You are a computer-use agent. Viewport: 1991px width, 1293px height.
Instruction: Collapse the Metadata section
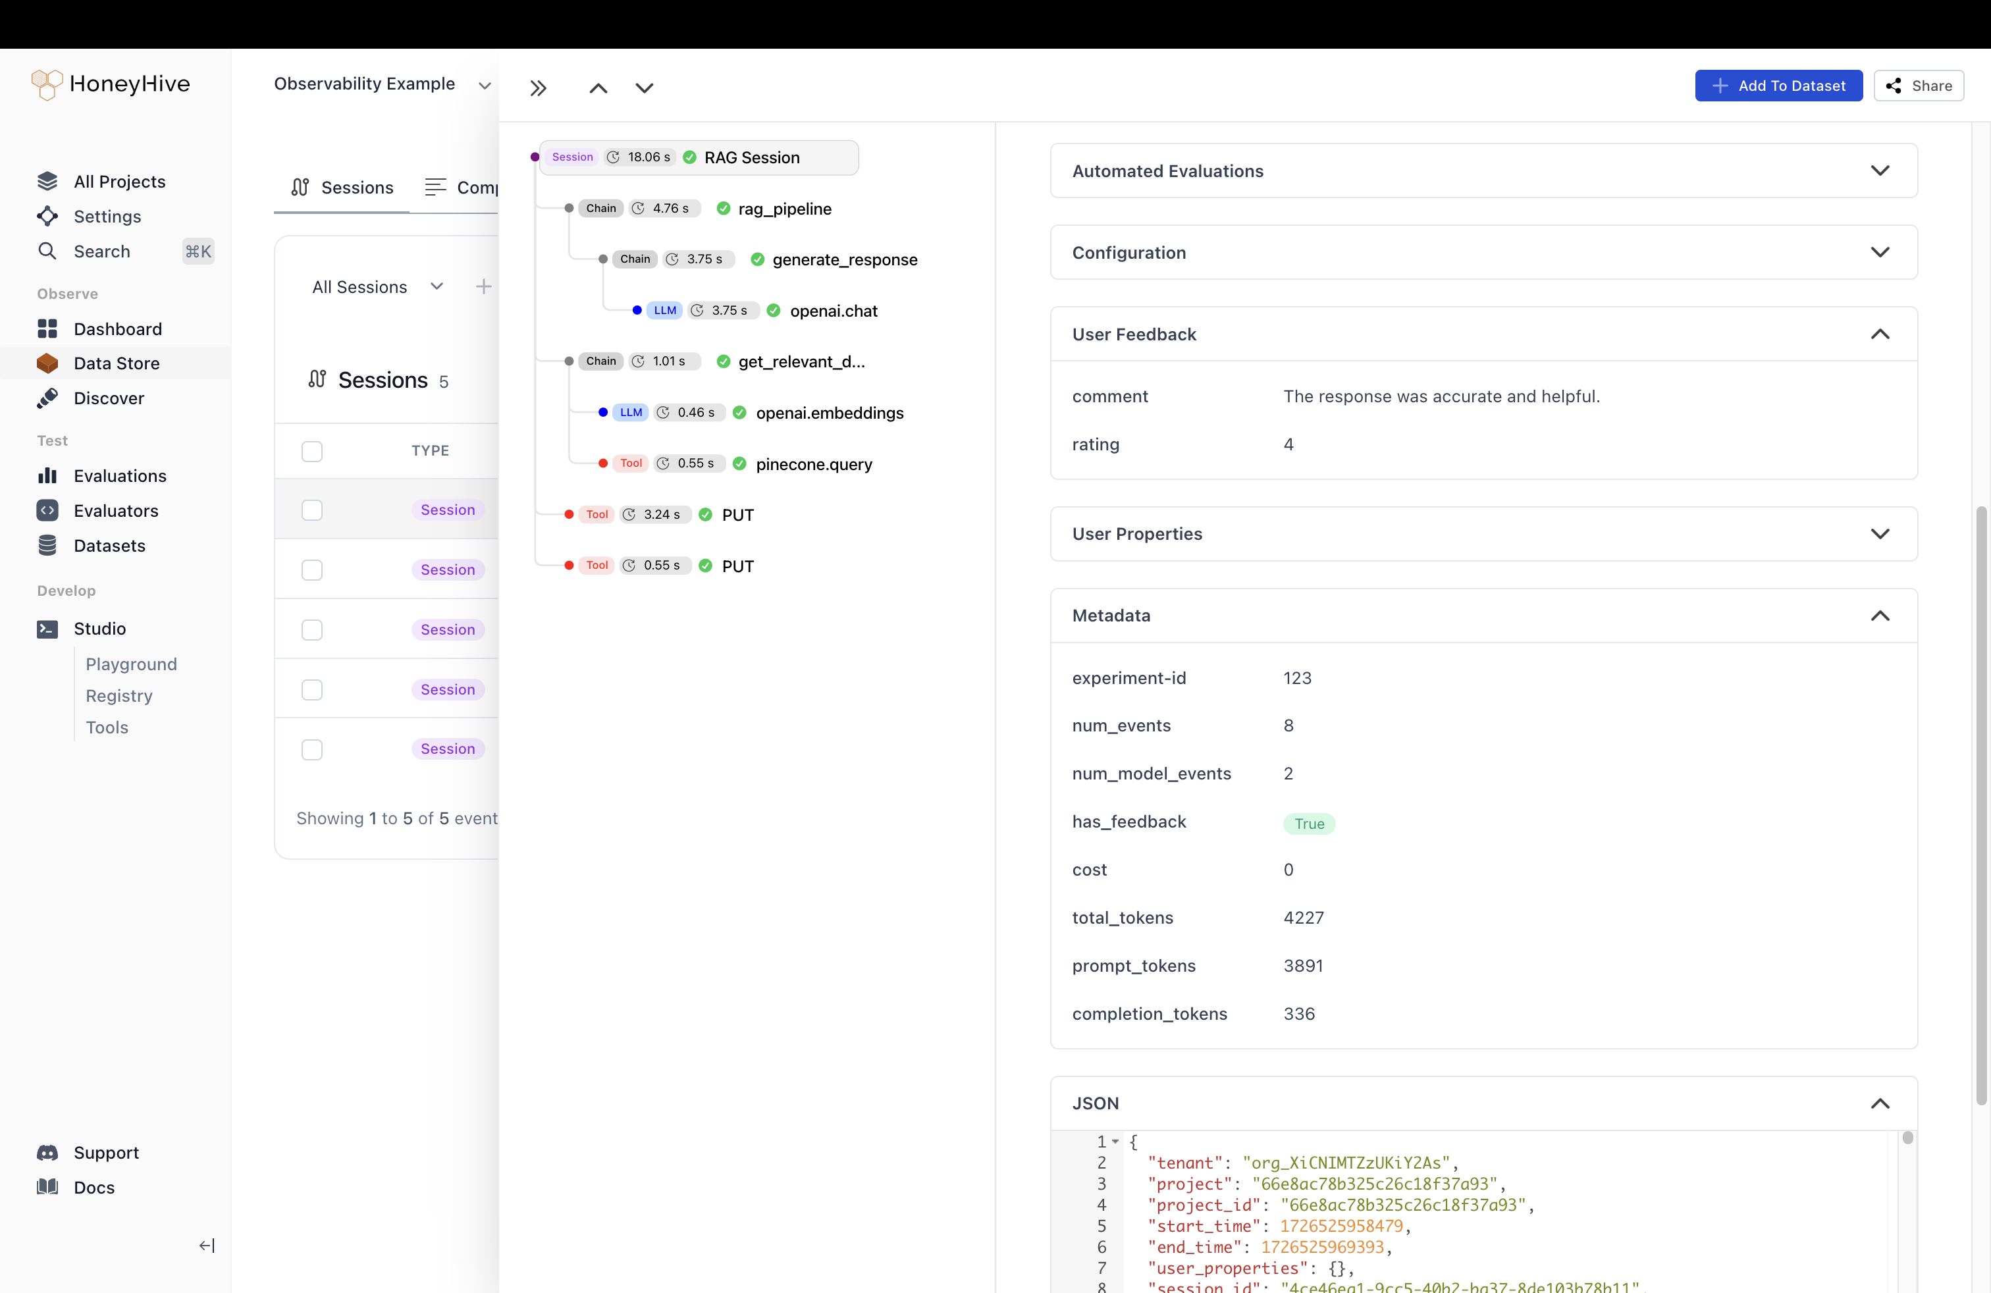point(1879,616)
